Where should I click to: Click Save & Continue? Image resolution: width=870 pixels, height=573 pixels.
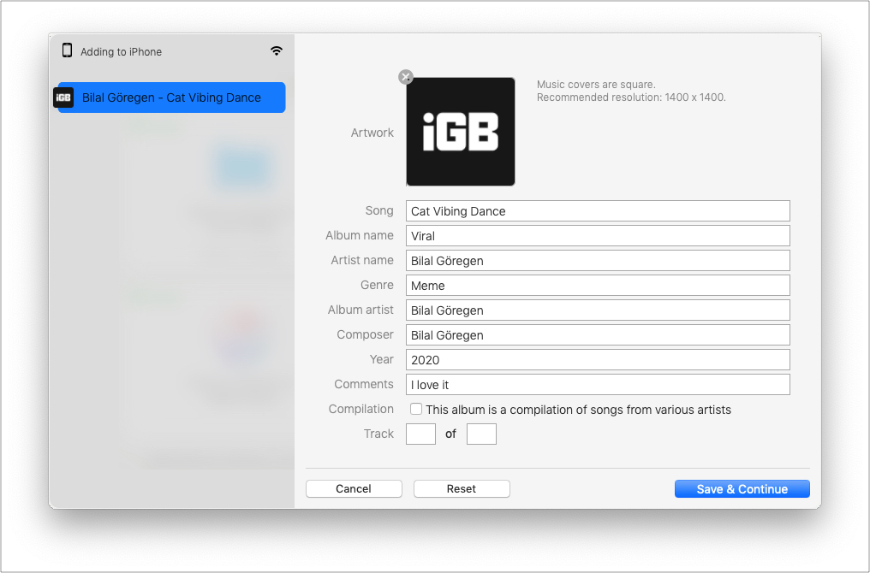[x=742, y=489]
